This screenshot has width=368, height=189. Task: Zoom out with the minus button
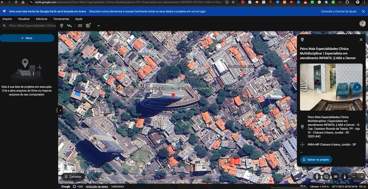click(x=354, y=176)
